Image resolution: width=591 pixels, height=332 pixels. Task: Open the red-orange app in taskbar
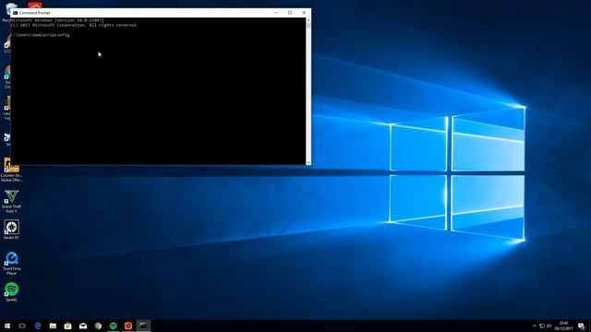(128, 326)
